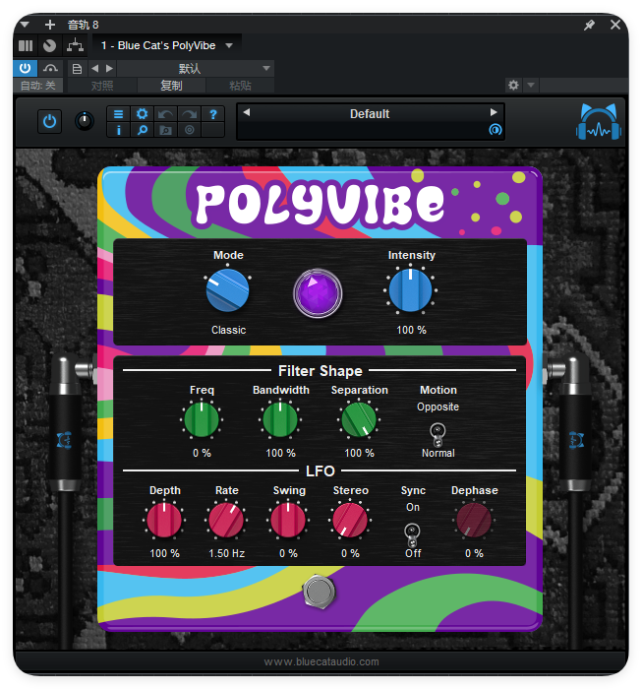The image size is (642, 689).
Task: Click the right cable jack Blue Cat icon
Action: click(x=576, y=440)
